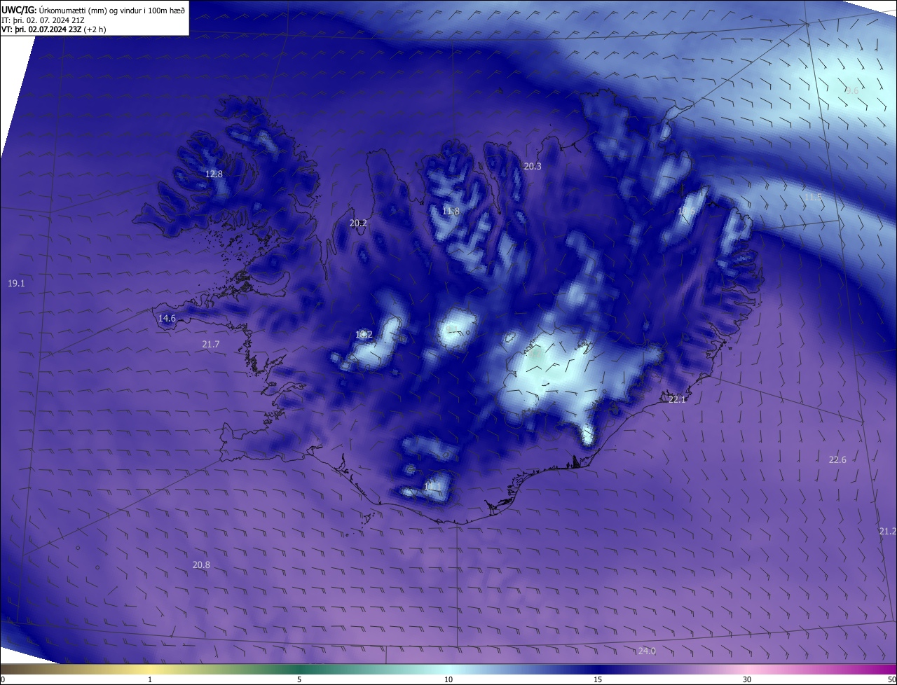Click the 24.0 value label
Image resolution: width=897 pixels, height=685 pixels.
(647, 651)
